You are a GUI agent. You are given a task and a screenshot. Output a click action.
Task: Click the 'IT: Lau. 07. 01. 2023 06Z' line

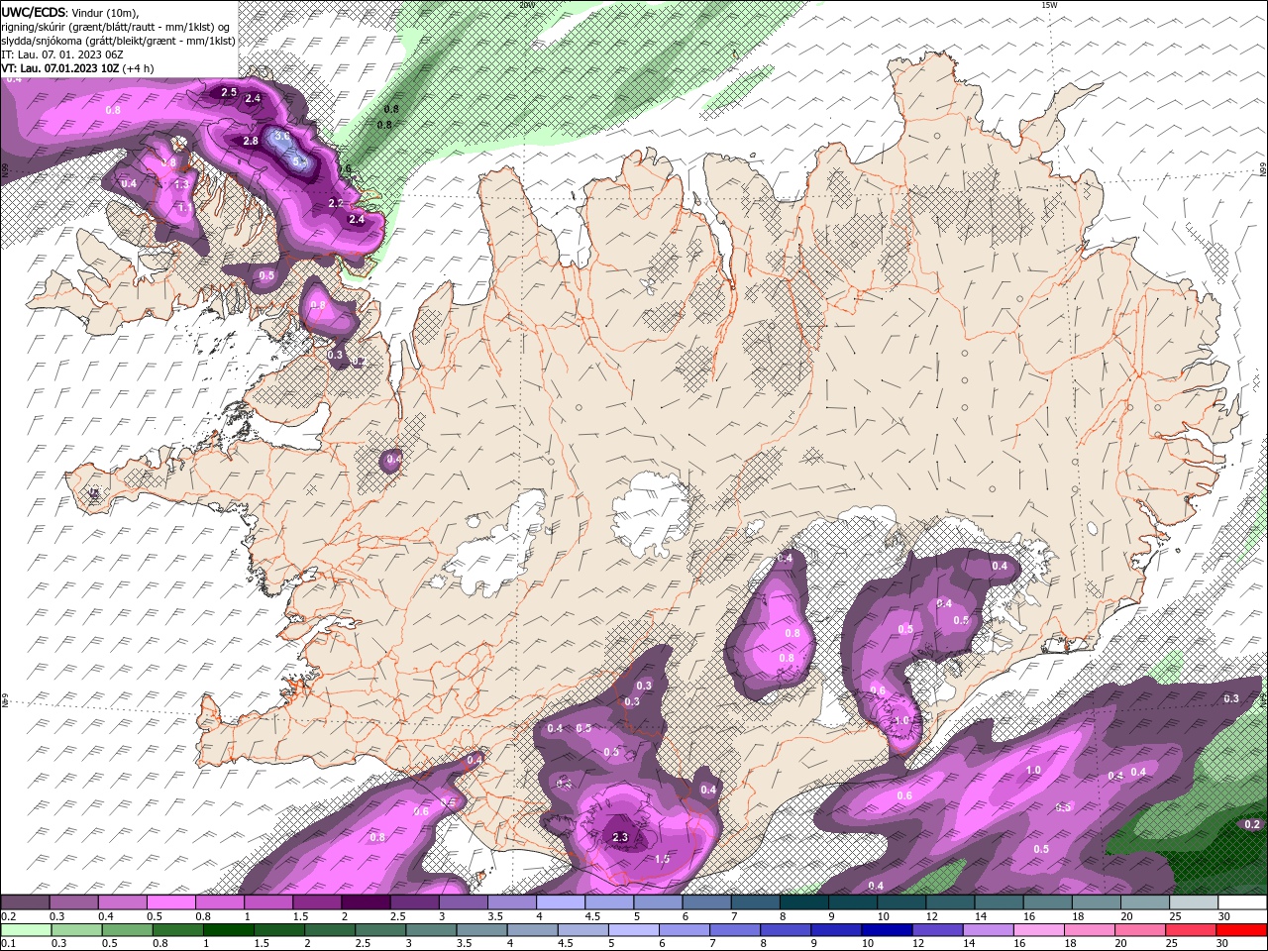coord(64,54)
